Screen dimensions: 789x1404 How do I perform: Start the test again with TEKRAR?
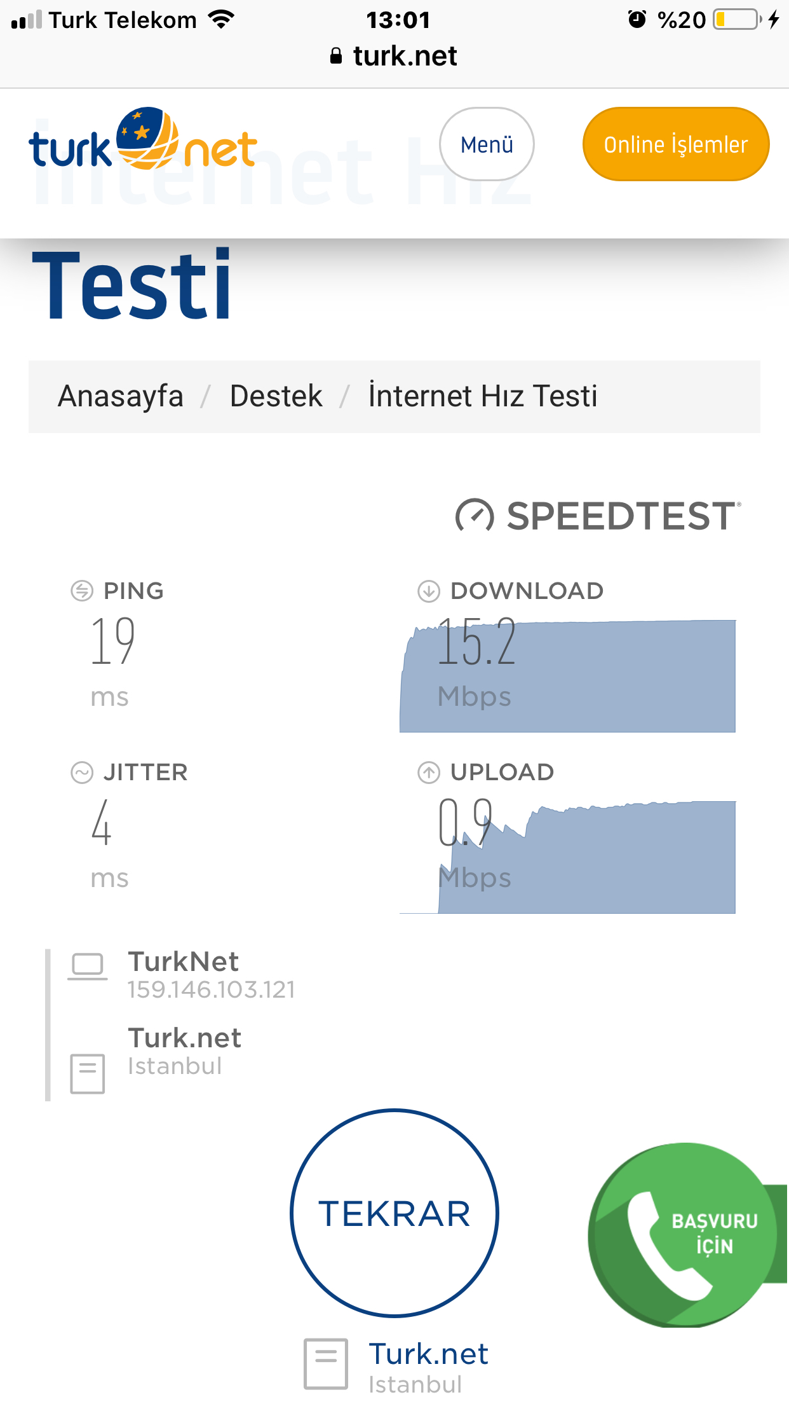point(394,1213)
